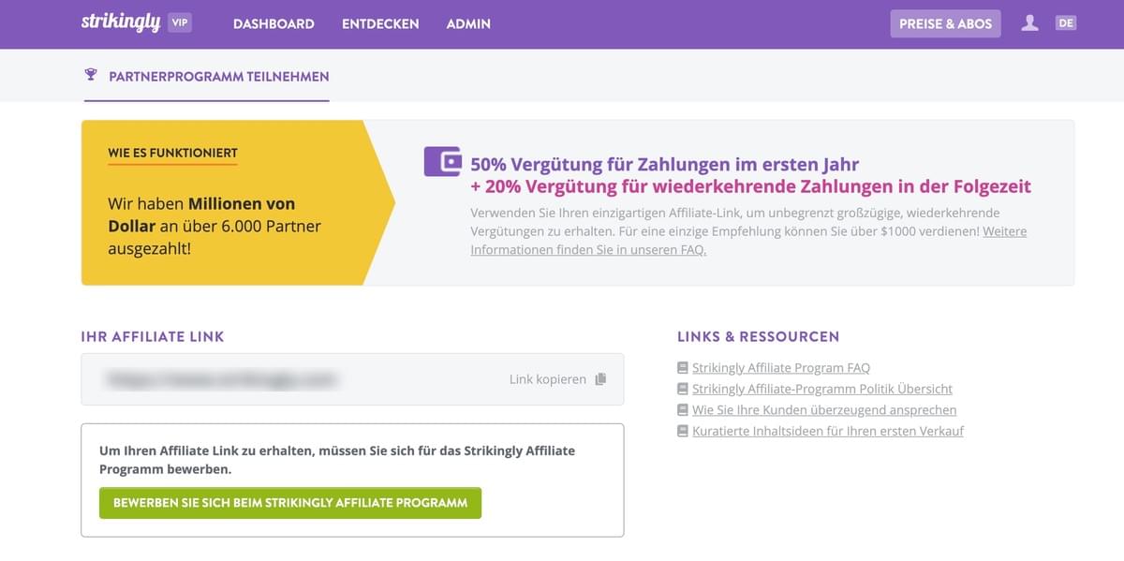Click the document icon beside Politik Übersicht link
Image resolution: width=1124 pixels, height=561 pixels.
click(x=682, y=388)
